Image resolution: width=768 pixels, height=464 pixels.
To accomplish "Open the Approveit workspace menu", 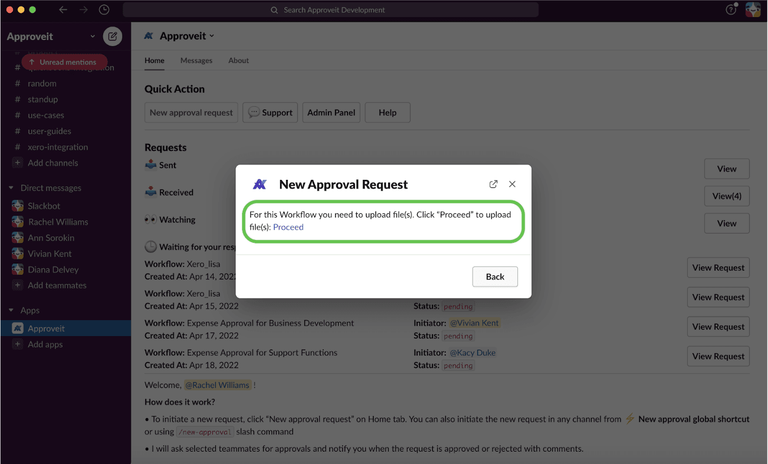I will pyautogui.click(x=51, y=37).
